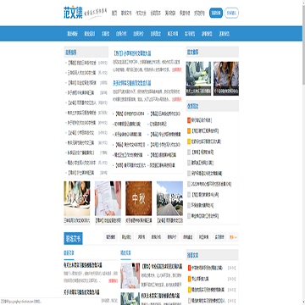The width and height of the screenshot is (305, 305).
Task: Click the page's vertical scrollbar
Action: click(x=303, y=152)
